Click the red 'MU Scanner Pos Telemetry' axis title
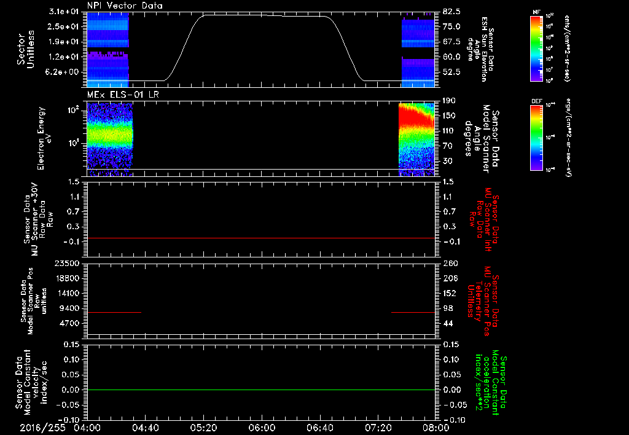The height and width of the screenshot is (435, 629). (483, 301)
